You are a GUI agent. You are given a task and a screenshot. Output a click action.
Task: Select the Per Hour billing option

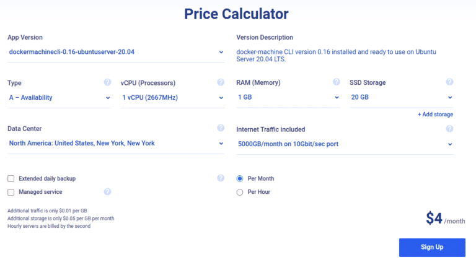pyautogui.click(x=240, y=192)
